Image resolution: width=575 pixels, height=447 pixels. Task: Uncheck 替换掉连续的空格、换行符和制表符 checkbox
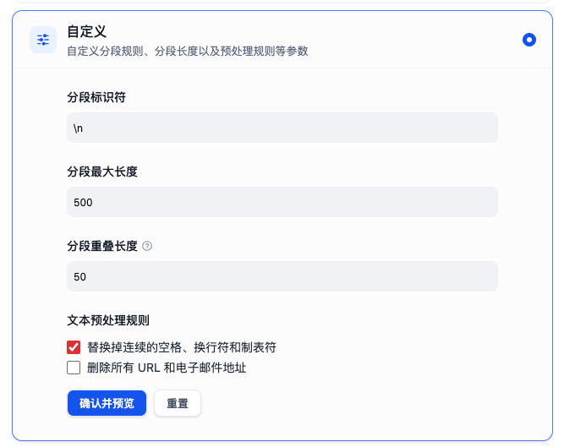click(74, 347)
